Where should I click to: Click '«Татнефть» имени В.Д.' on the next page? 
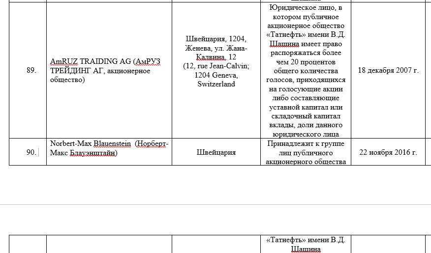coord(306,240)
